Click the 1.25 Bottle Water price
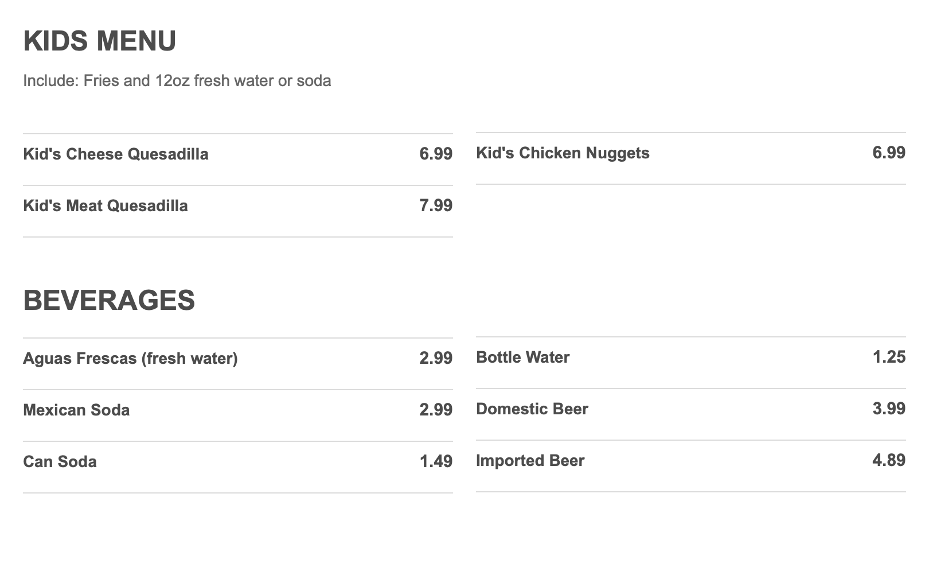 pyautogui.click(x=889, y=357)
